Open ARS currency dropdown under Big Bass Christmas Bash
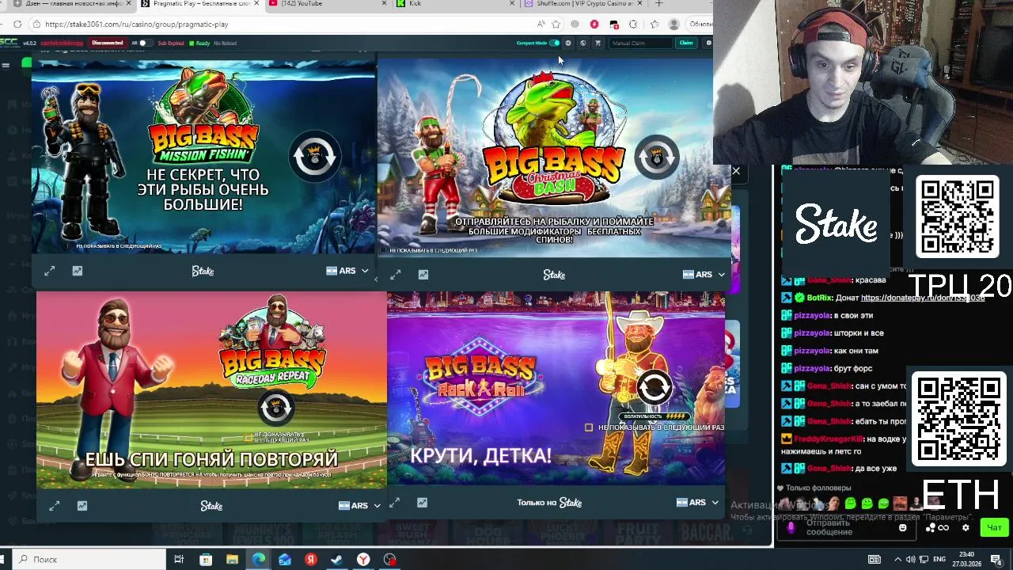The height and width of the screenshot is (570, 1013). tap(704, 275)
